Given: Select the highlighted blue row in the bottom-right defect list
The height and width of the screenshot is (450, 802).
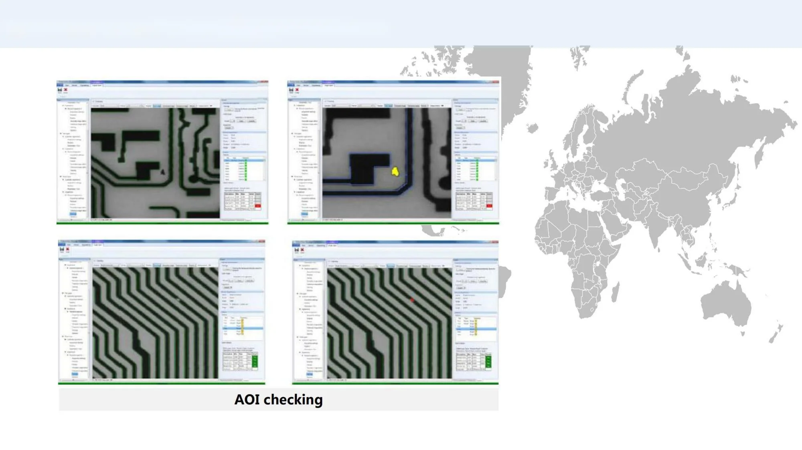Looking at the screenshot, I should tap(476, 329).
